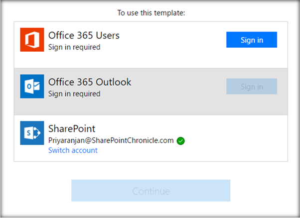Click "Sign in required" under Office 365 Users
The height and width of the screenshot is (218, 300).
coord(74,47)
